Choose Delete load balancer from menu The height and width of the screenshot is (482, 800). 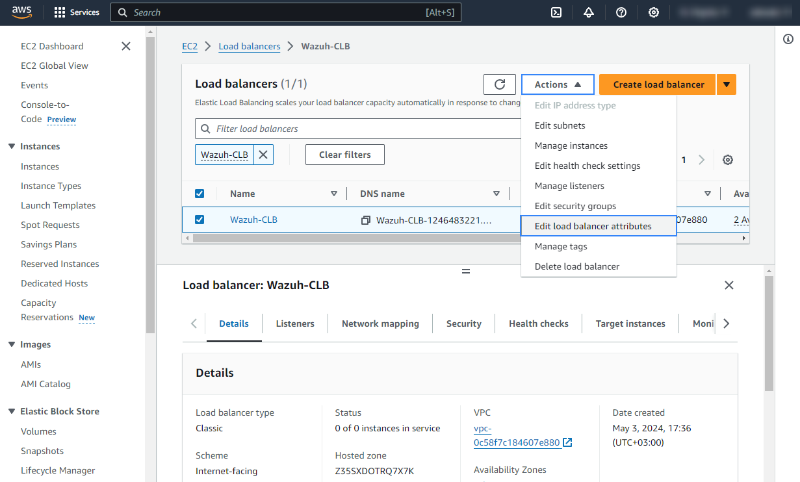pyautogui.click(x=576, y=266)
